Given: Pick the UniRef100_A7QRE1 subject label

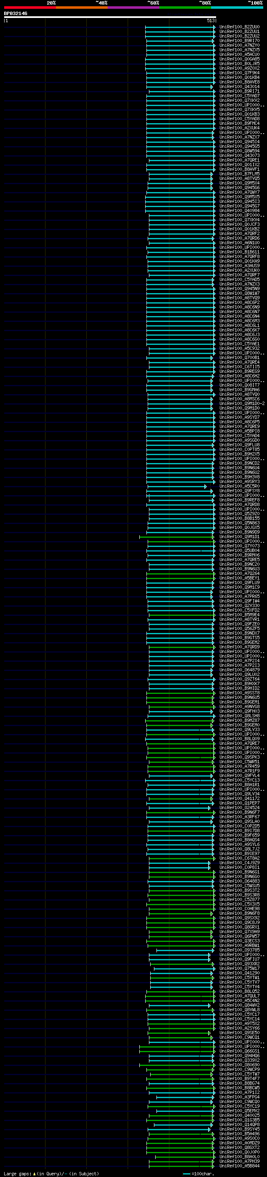Looking at the screenshot, I should click(x=239, y=160).
